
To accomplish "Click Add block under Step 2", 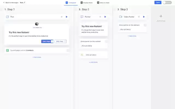I will pos(93,62).
